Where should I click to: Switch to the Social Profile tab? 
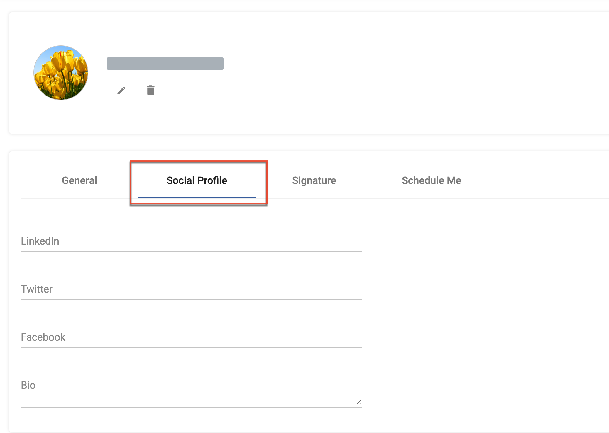(197, 180)
